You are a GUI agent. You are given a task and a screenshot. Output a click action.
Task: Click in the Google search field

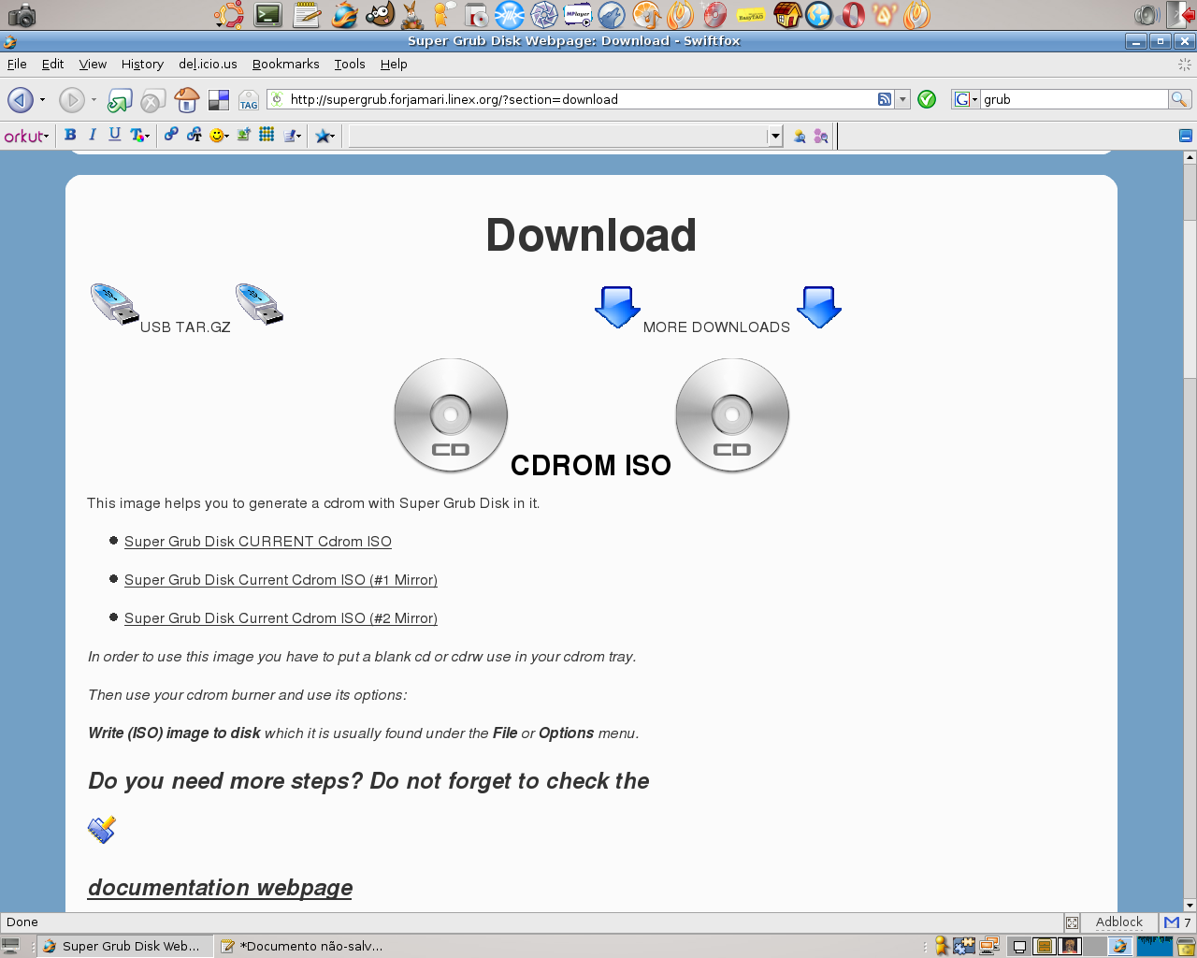(1074, 99)
